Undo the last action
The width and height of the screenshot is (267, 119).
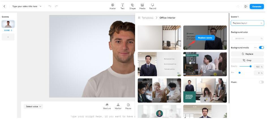[50, 6]
